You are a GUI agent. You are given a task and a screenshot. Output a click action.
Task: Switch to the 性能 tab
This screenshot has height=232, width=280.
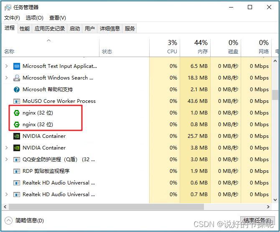point(25,28)
